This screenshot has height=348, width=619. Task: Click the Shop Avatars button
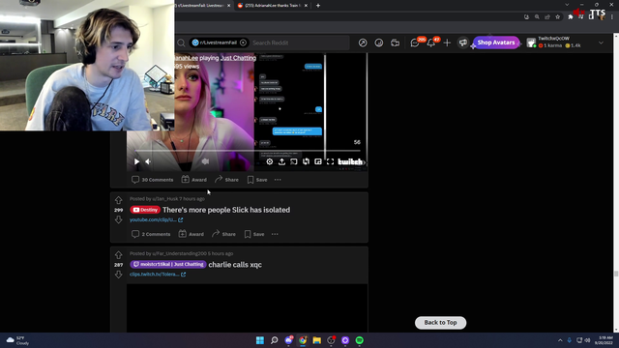click(x=496, y=43)
